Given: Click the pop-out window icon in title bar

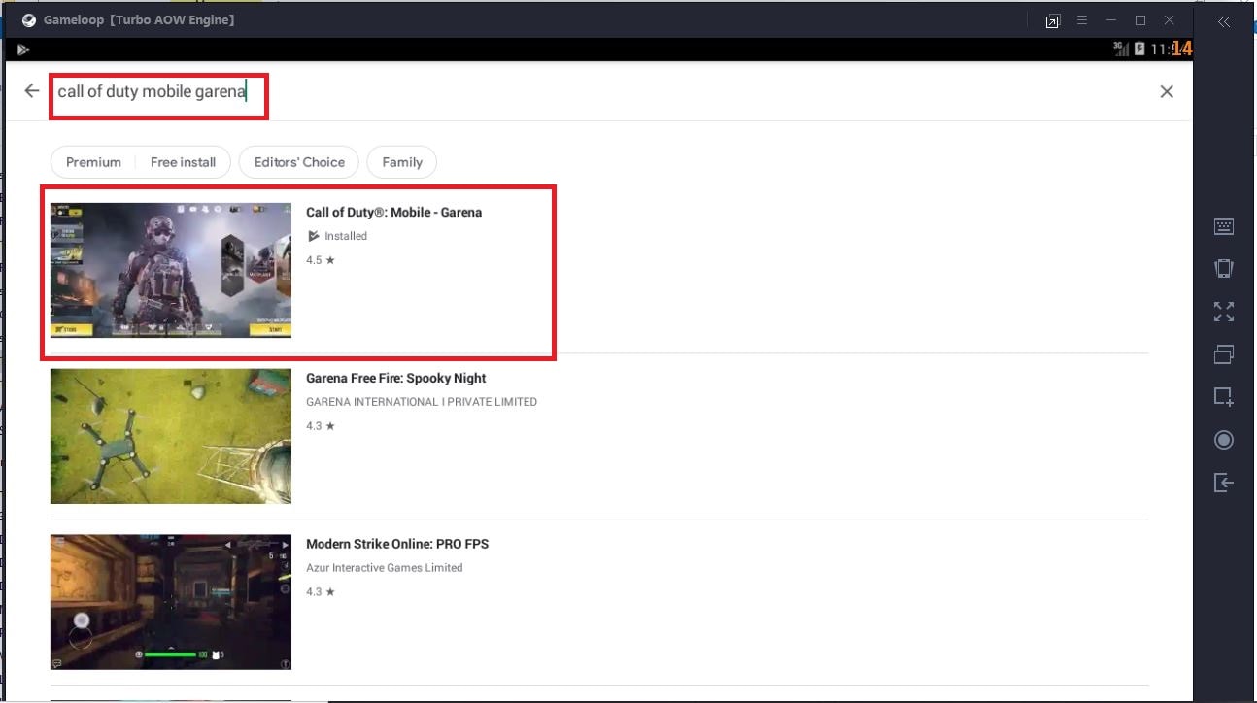Looking at the screenshot, I should coord(1052,21).
